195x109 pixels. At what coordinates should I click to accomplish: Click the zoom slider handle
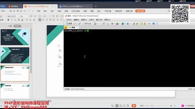tap(152, 106)
